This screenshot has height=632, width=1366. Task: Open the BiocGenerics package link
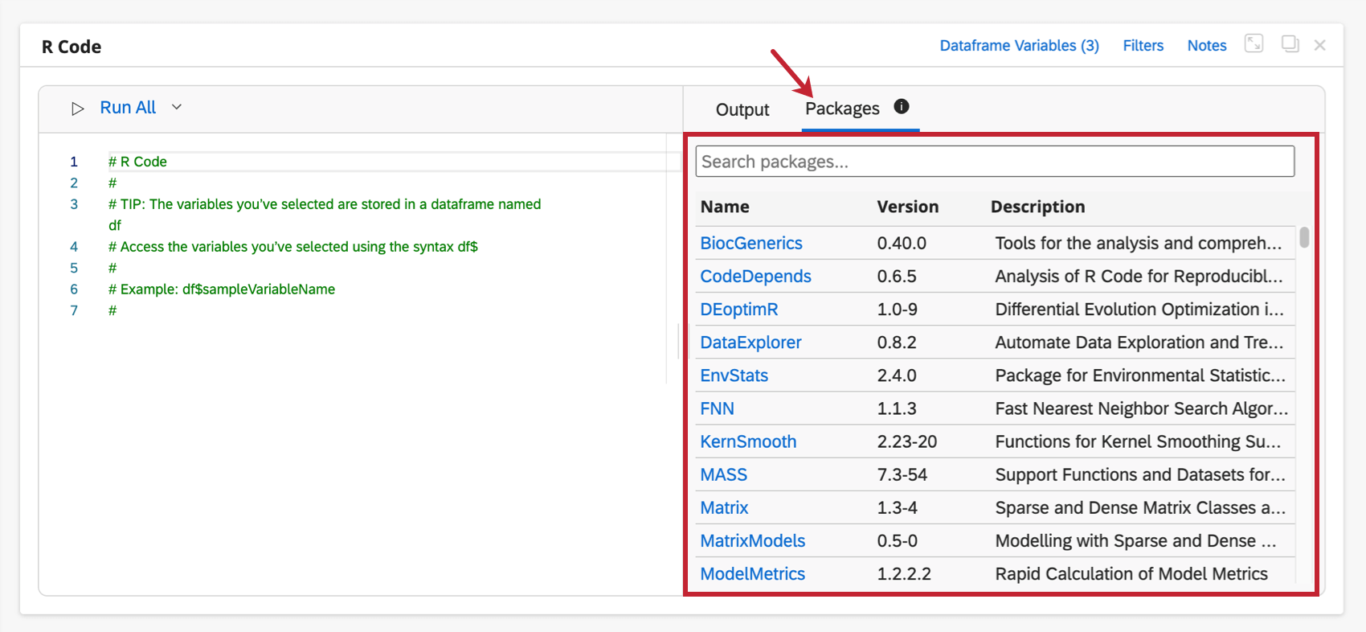point(750,243)
